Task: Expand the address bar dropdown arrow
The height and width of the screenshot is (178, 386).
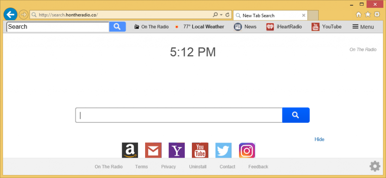Action: pyautogui.click(x=221, y=15)
